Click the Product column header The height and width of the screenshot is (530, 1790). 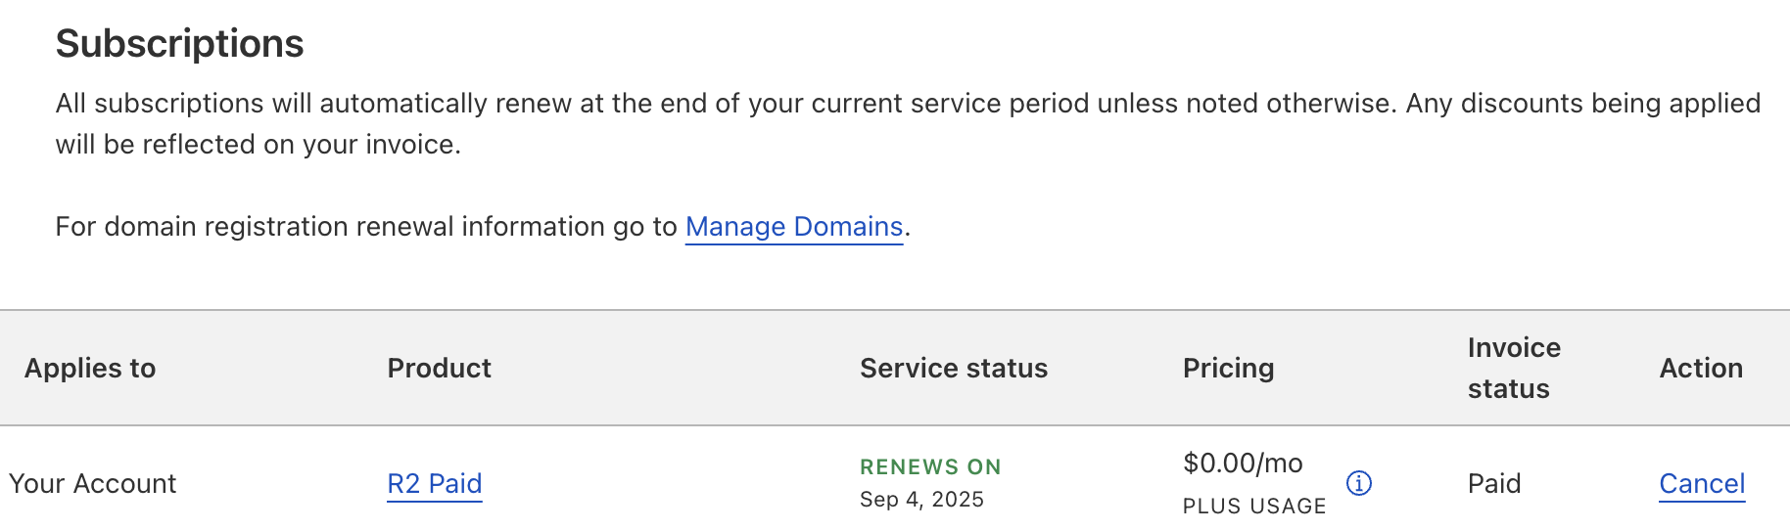coord(440,369)
